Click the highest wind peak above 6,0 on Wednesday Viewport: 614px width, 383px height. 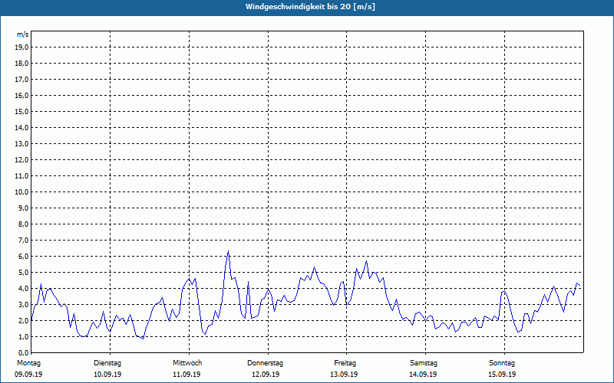click(228, 252)
